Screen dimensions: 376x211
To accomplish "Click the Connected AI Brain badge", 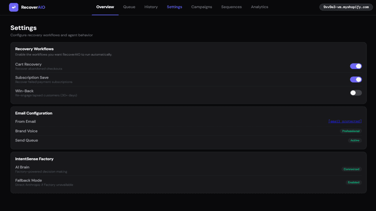I will point(351,169).
